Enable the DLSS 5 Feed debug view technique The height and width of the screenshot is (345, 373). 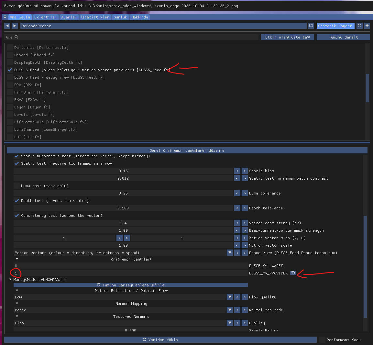click(x=10, y=77)
